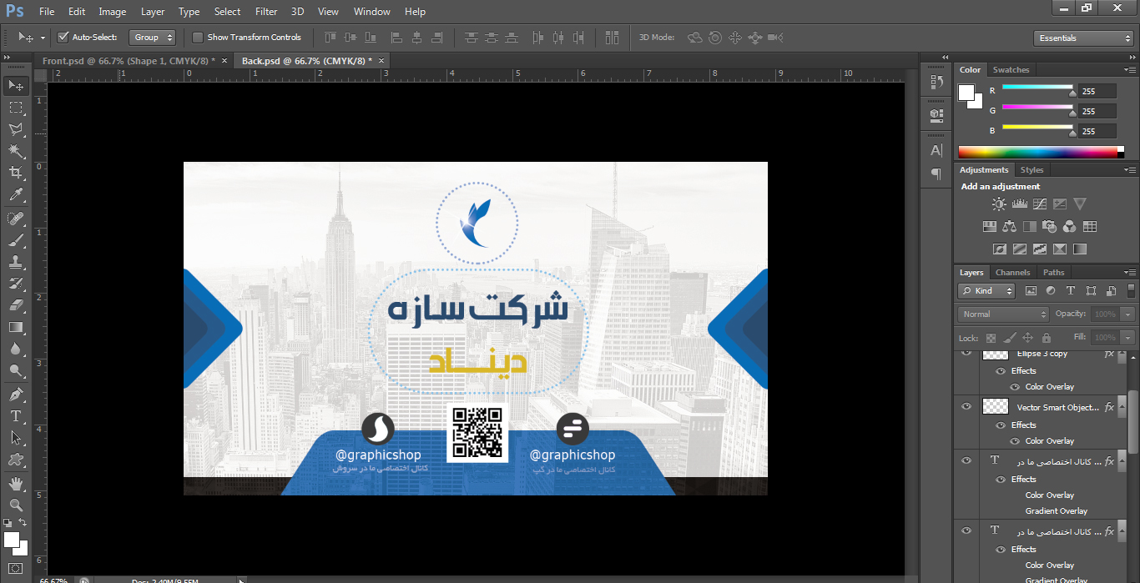Select the Crop tool

point(15,173)
